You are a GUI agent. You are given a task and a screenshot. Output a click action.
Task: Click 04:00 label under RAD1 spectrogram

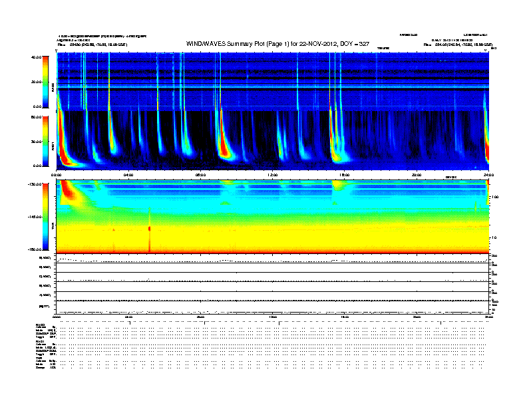coord(128,175)
